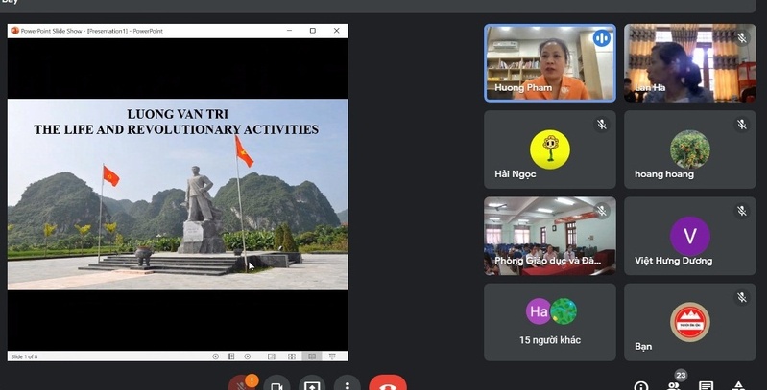The image size is (768, 390).
Task: Click the PowerPoint Slide Show title bar text
Action: [x=92, y=31]
